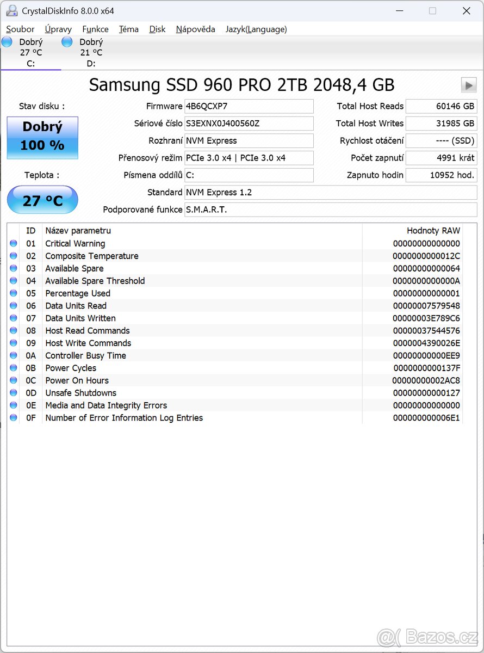Viewport: 484px width, 653px height.
Task: Click the status orb beside Percentage Used
Action: point(14,293)
